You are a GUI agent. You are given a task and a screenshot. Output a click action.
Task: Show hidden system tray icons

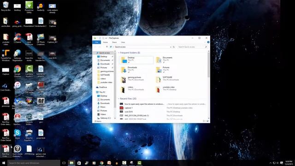[271, 163]
